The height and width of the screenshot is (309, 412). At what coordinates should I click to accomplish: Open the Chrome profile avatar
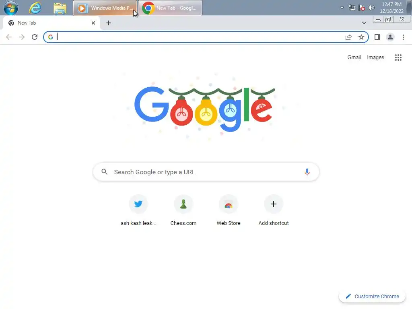pyautogui.click(x=390, y=37)
